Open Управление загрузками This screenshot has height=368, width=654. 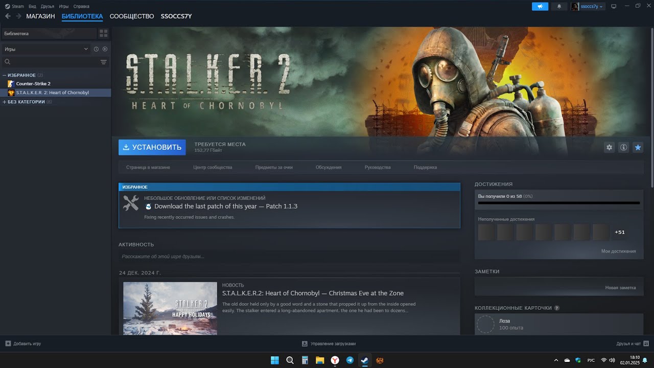click(329, 343)
